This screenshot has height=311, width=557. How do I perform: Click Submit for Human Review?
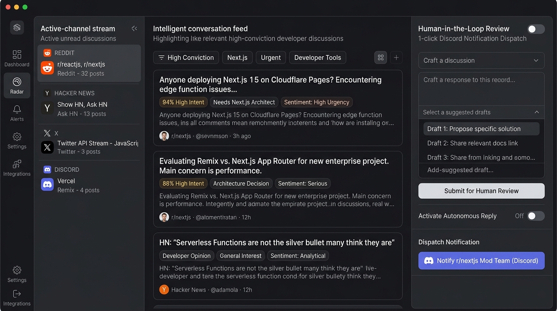coord(481,191)
